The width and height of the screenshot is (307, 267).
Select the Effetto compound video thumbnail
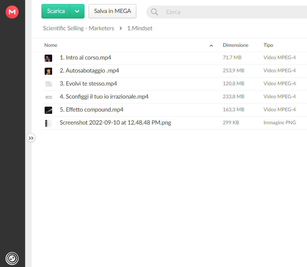(x=48, y=110)
